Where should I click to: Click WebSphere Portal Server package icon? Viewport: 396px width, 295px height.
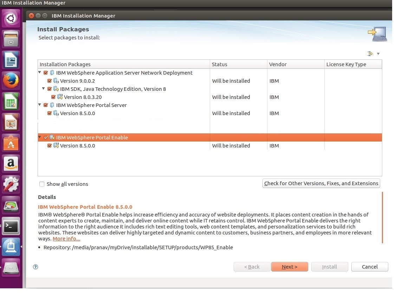52,105
